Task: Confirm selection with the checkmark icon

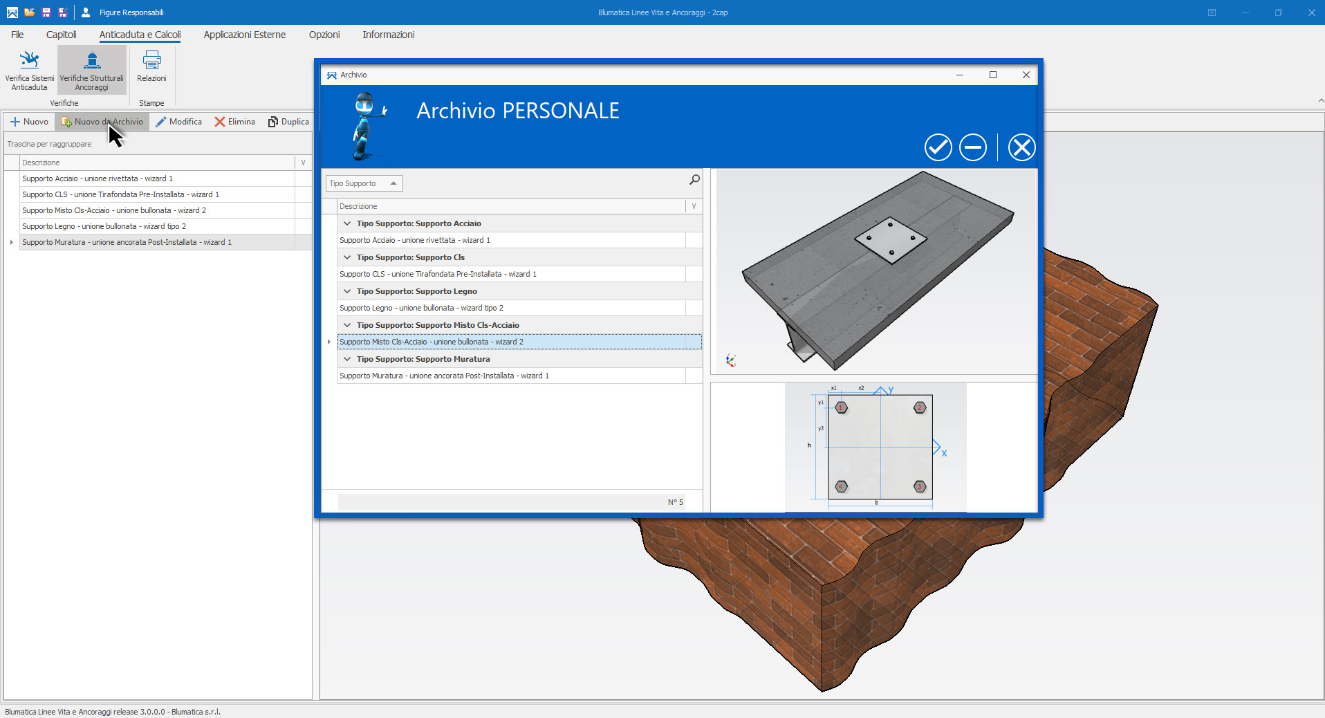Action: click(938, 147)
